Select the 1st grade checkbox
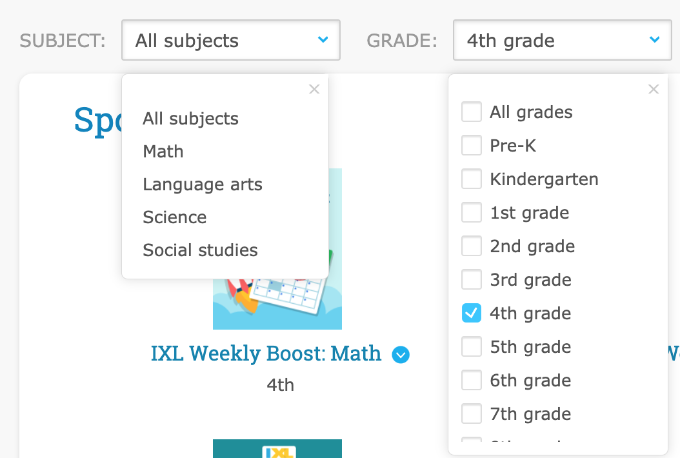Viewport: 680px width, 458px height. pyautogui.click(x=472, y=213)
